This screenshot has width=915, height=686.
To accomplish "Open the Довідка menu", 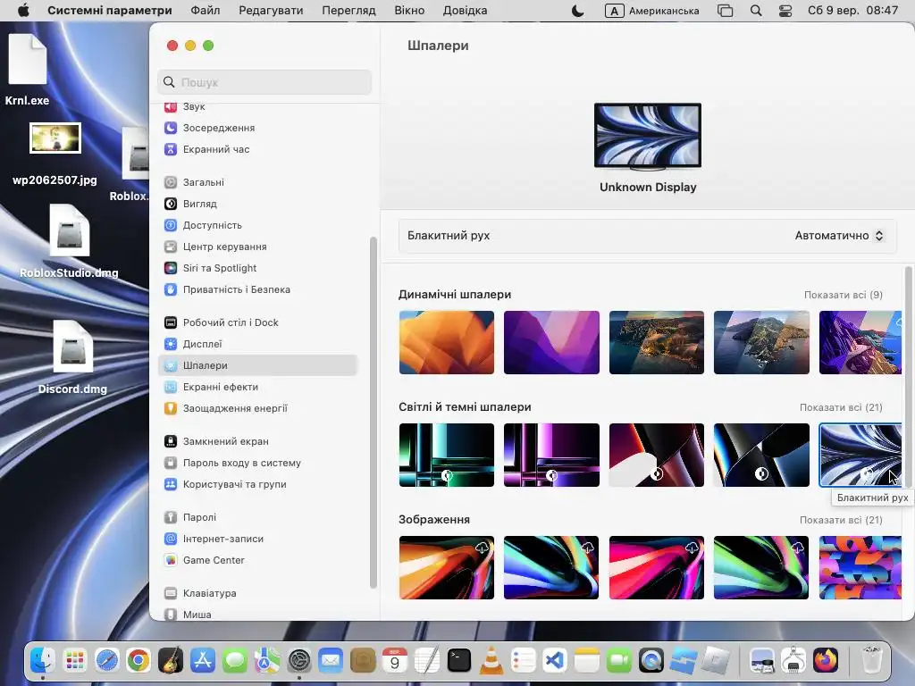I will [465, 11].
